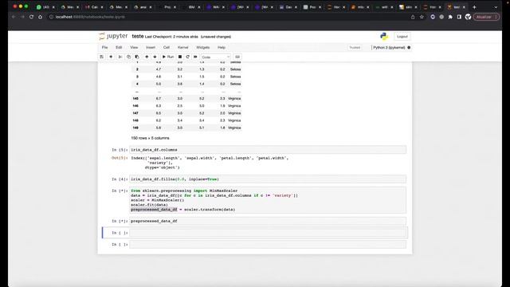Click the Python logo icon
The height and width of the screenshot is (287, 510).
pos(384,37)
